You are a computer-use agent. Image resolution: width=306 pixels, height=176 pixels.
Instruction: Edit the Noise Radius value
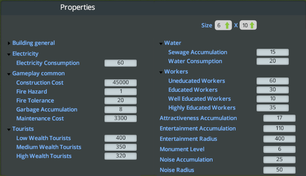pyautogui.click(x=279, y=170)
